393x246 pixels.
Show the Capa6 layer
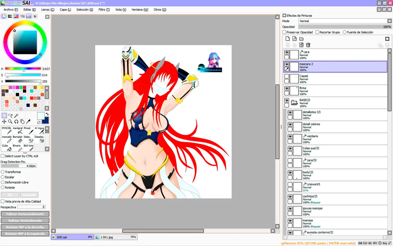(286, 76)
